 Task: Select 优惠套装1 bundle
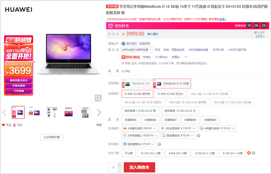tap(131, 120)
